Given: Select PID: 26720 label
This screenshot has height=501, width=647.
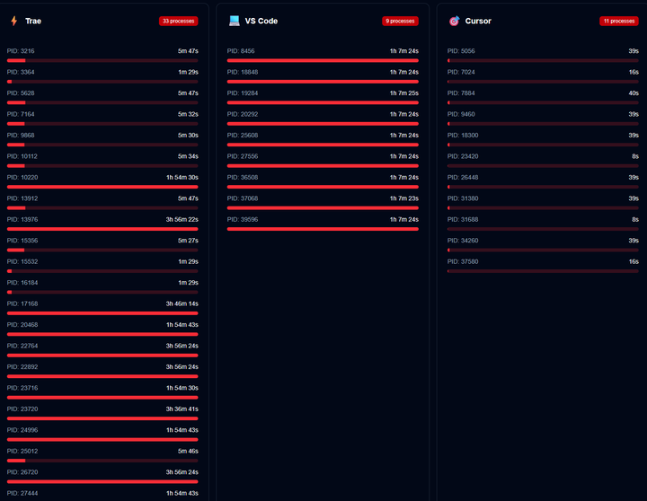Looking at the screenshot, I should click(22, 472).
